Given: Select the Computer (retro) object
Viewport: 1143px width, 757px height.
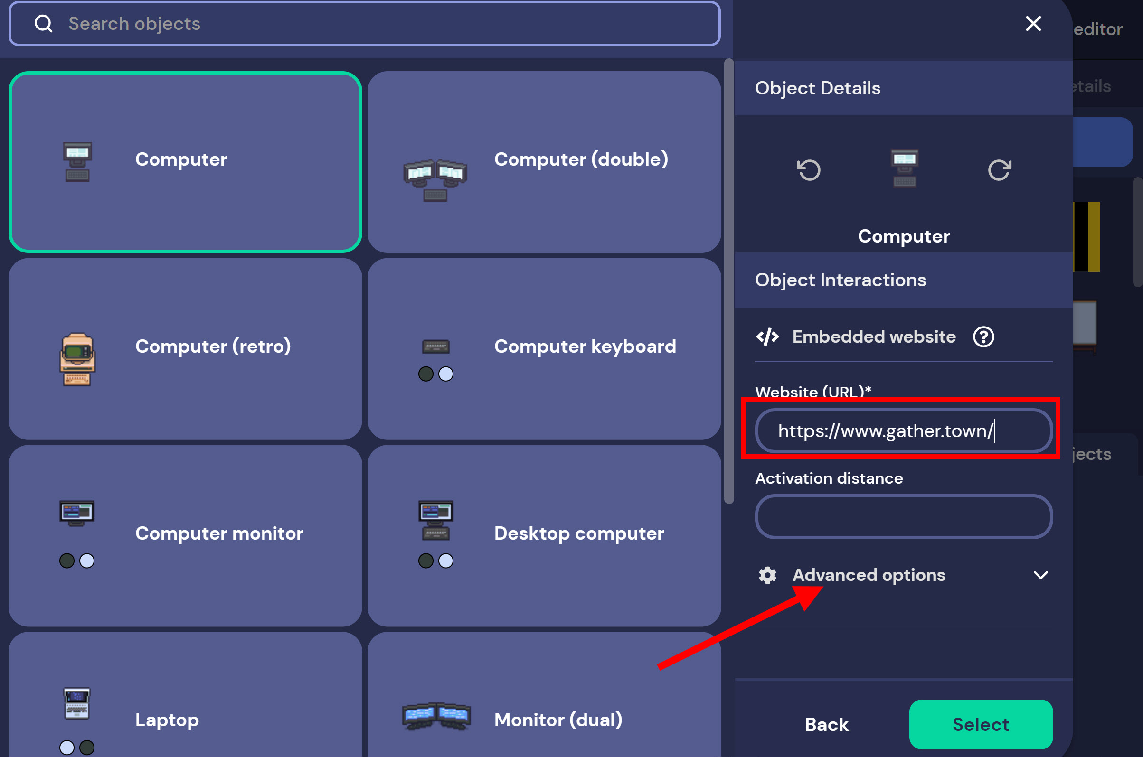Looking at the screenshot, I should coord(185,348).
